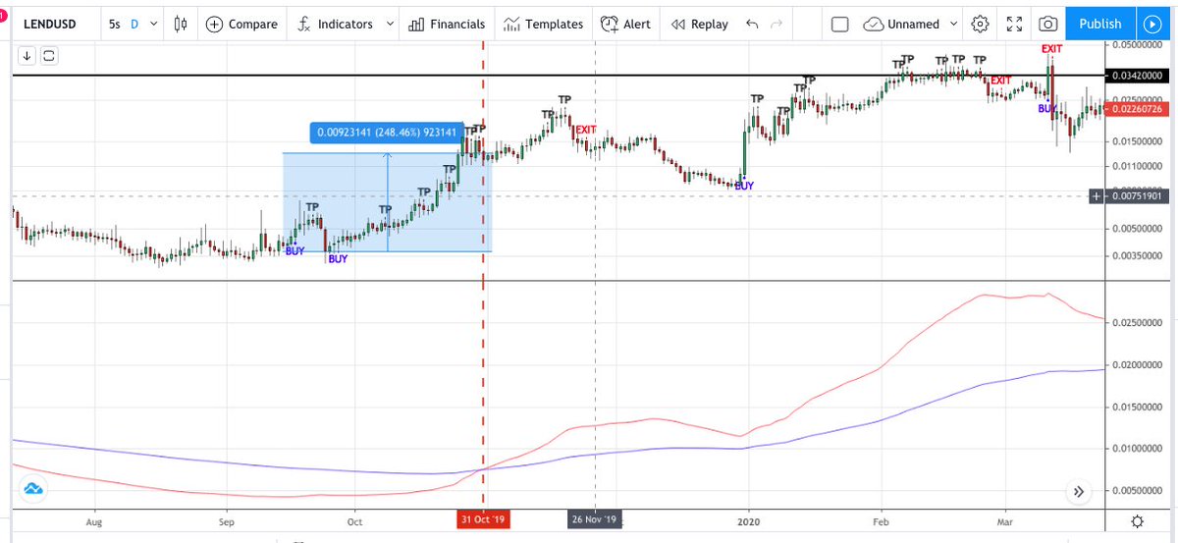Screen dimensions: 1178x543
Task: Open indicator Templates menu
Action: pyautogui.click(x=544, y=24)
